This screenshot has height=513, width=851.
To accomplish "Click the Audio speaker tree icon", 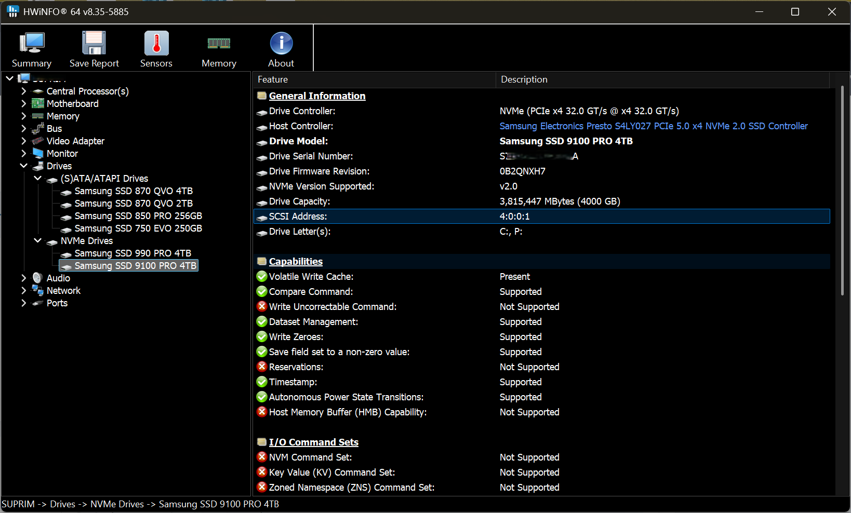I will (38, 278).
